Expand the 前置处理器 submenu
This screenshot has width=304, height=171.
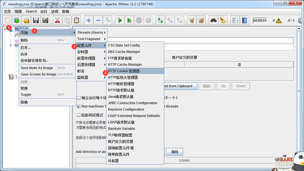(91, 58)
